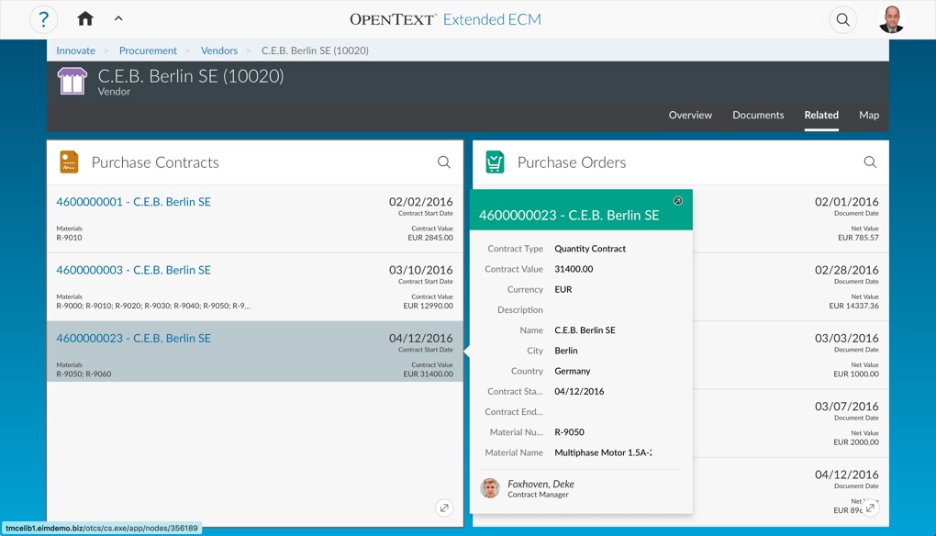
Task: Select purchase order dated 02/01/2016
Action: coord(846,202)
